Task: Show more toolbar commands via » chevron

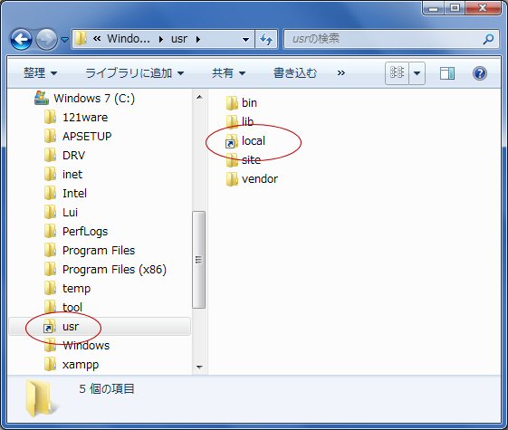Action: coord(340,73)
